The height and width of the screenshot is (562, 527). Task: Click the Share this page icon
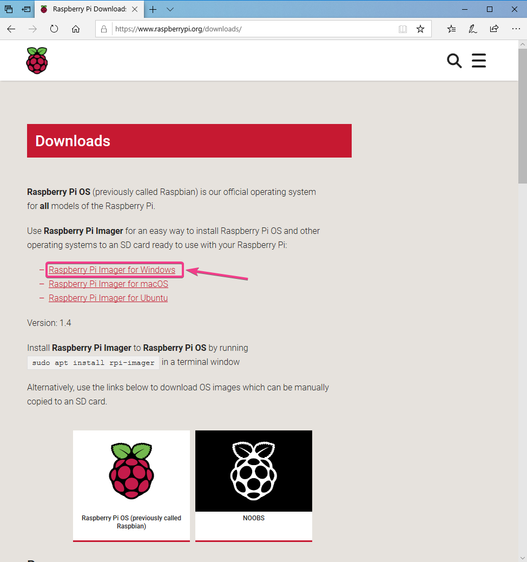pos(494,29)
